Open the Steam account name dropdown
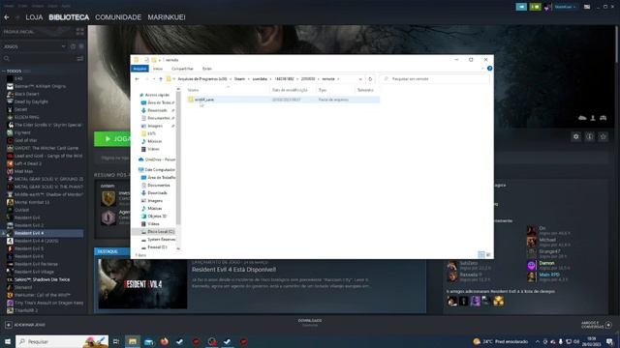Image resolution: width=620 pixels, height=348 pixels. point(565,7)
